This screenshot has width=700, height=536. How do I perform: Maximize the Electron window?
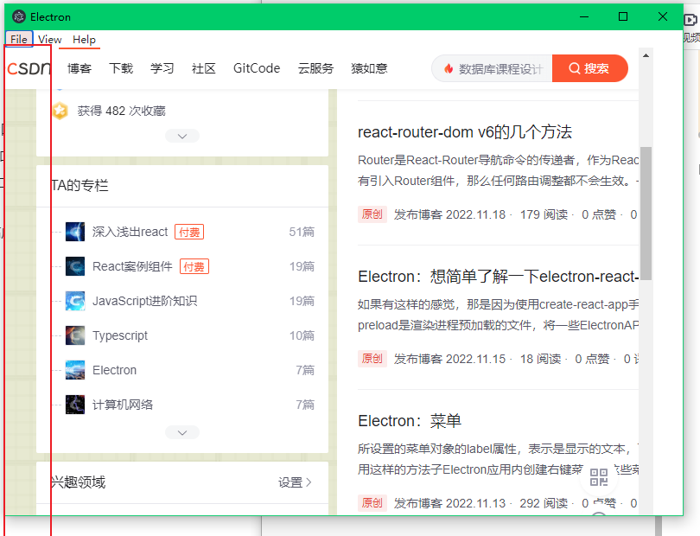623,17
